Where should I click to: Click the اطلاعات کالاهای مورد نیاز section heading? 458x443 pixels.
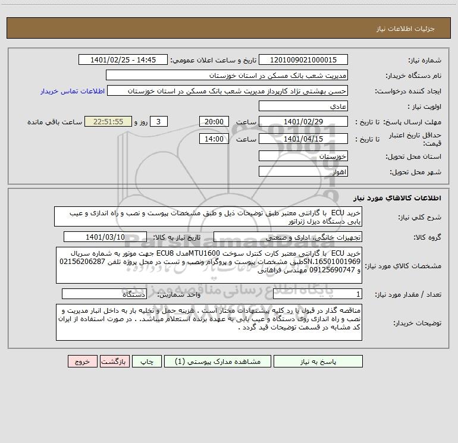(397, 198)
